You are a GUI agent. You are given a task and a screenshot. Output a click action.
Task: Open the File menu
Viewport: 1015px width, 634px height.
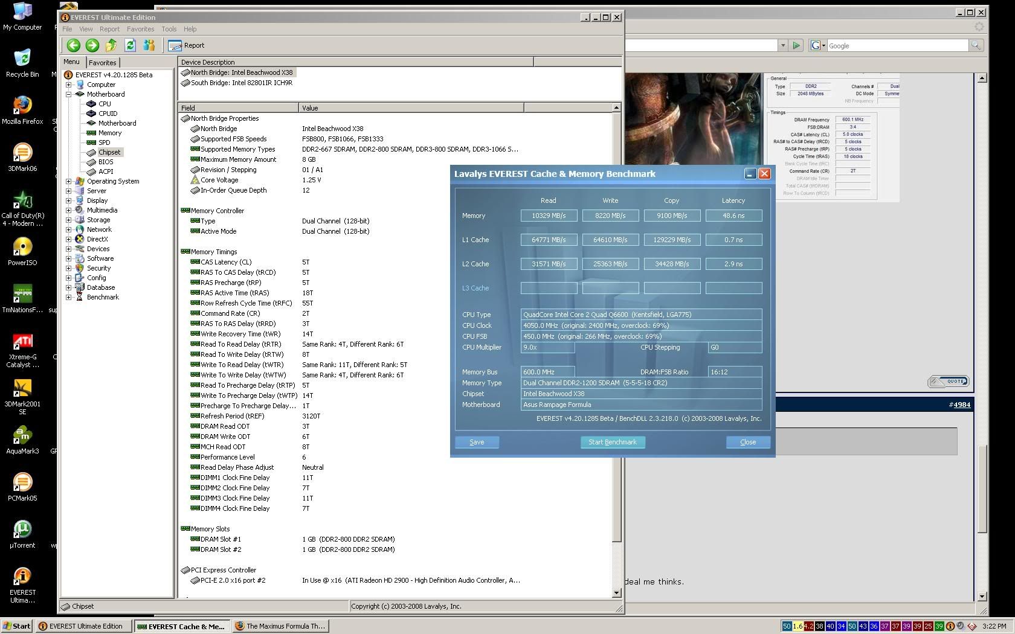tap(67, 29)
